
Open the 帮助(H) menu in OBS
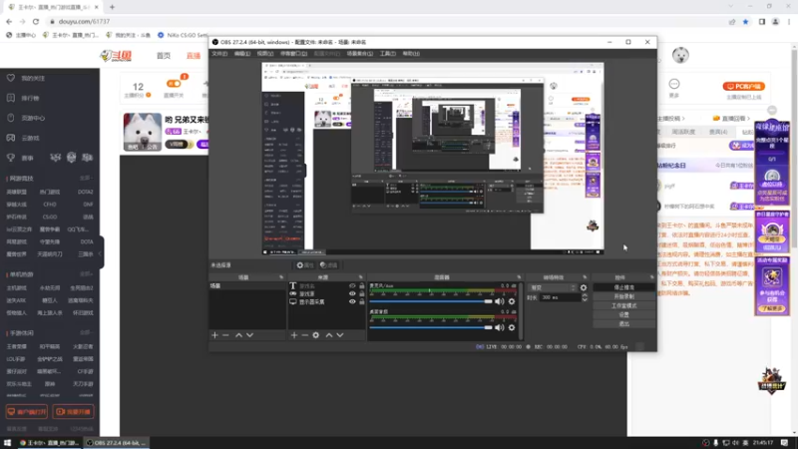coord(411,54)
